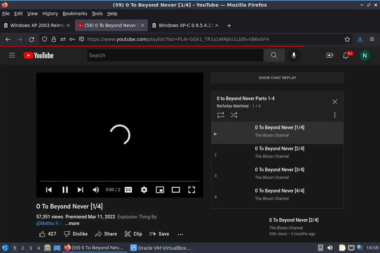Image resolution: width=380 pixels, height=253 pixels.
Task: Open the account avatar N menu
Action: [364, 55]
